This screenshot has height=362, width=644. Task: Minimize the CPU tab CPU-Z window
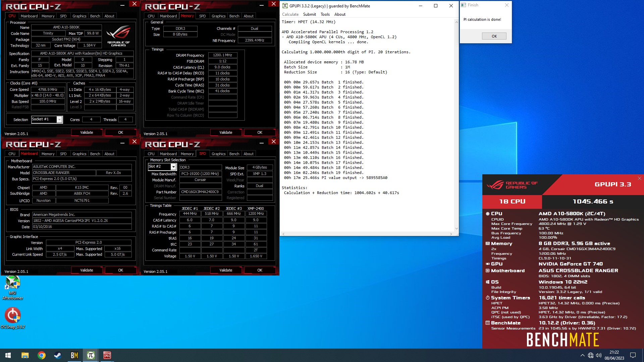[x=122, y=5]
